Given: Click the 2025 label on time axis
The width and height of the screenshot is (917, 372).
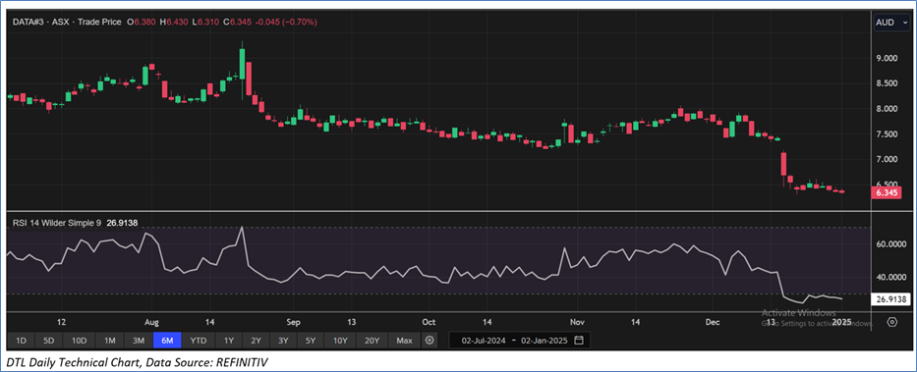Looking at the screenshot, I should (841, 322).
